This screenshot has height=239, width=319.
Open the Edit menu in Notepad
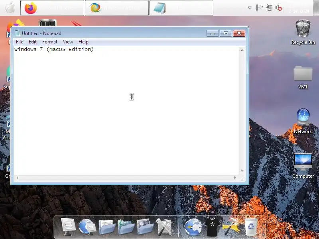[33, 42]
